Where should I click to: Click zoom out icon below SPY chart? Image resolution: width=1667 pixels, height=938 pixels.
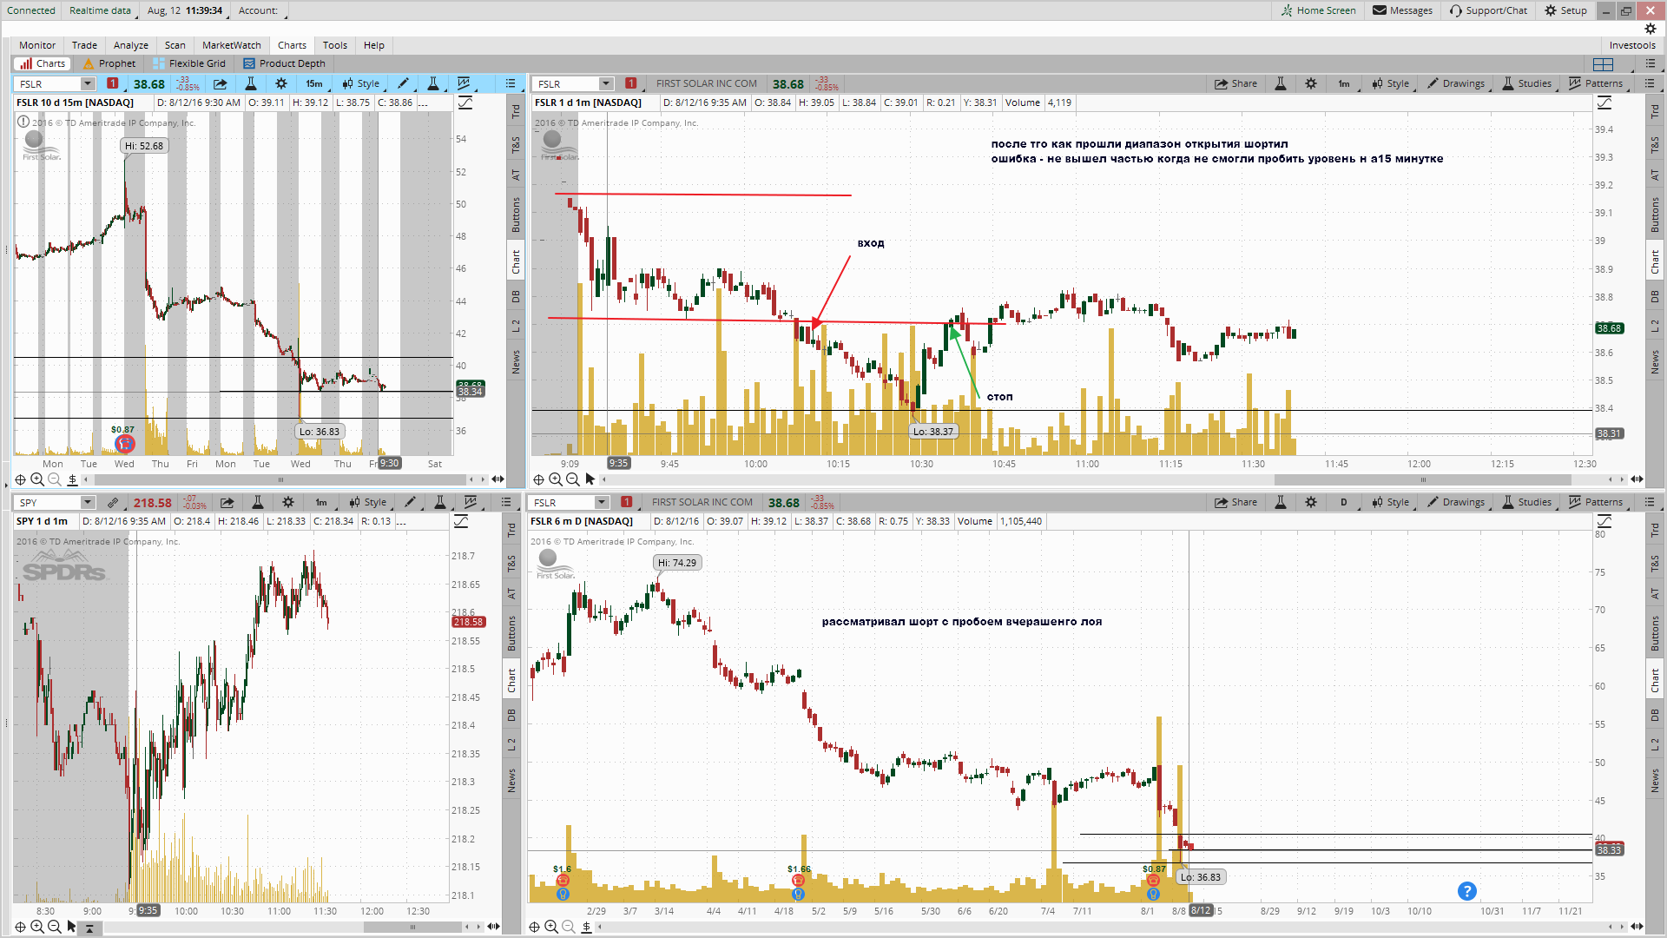coord(55,927)
